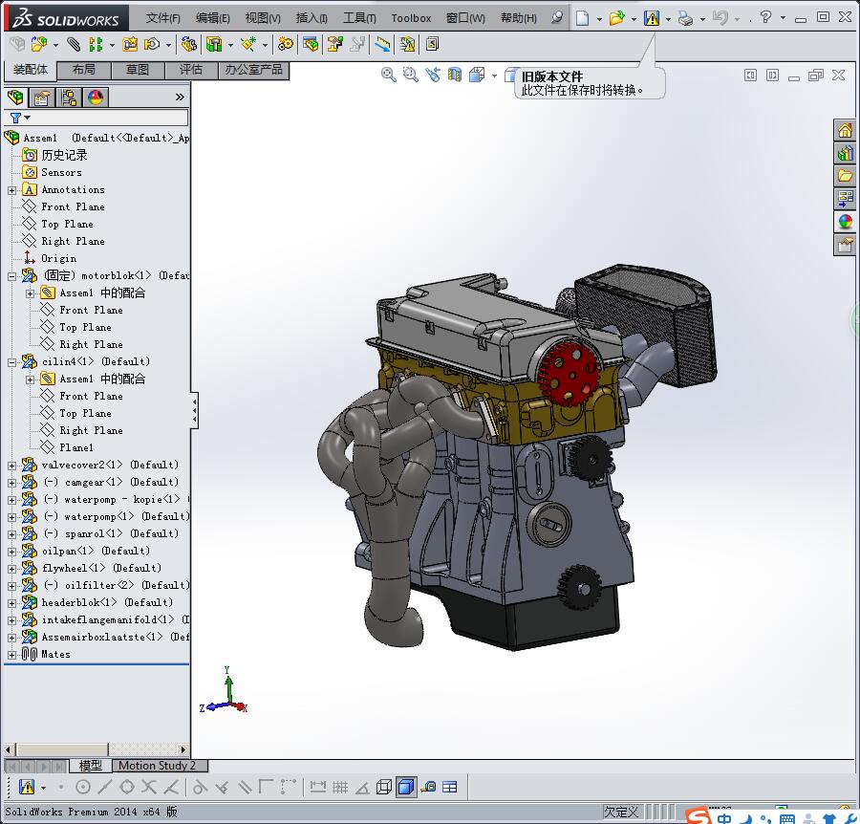Select the Origin item in tree
Screen dimensions: 860x824
tap(58, 258)
